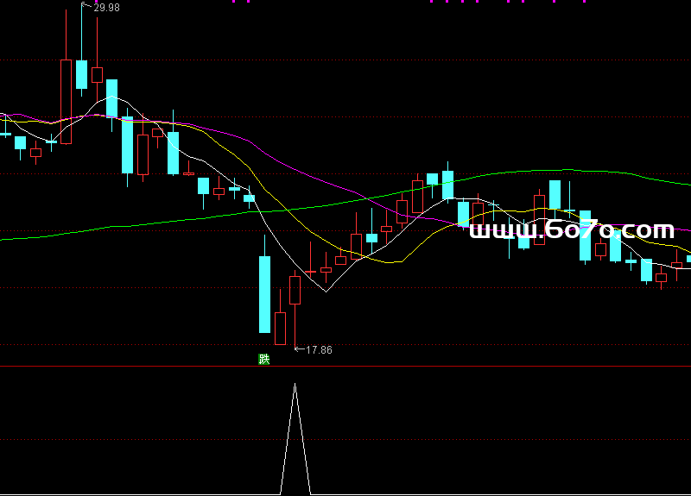Click the first magenta tick at top edge
The image size is (691, 496).
tap(234, 2)
